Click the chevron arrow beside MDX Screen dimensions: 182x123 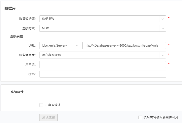point(163,28)
